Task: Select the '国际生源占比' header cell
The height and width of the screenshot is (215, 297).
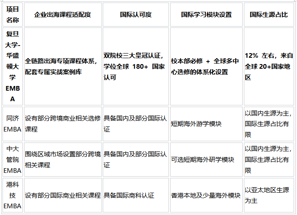Action: 269,14
